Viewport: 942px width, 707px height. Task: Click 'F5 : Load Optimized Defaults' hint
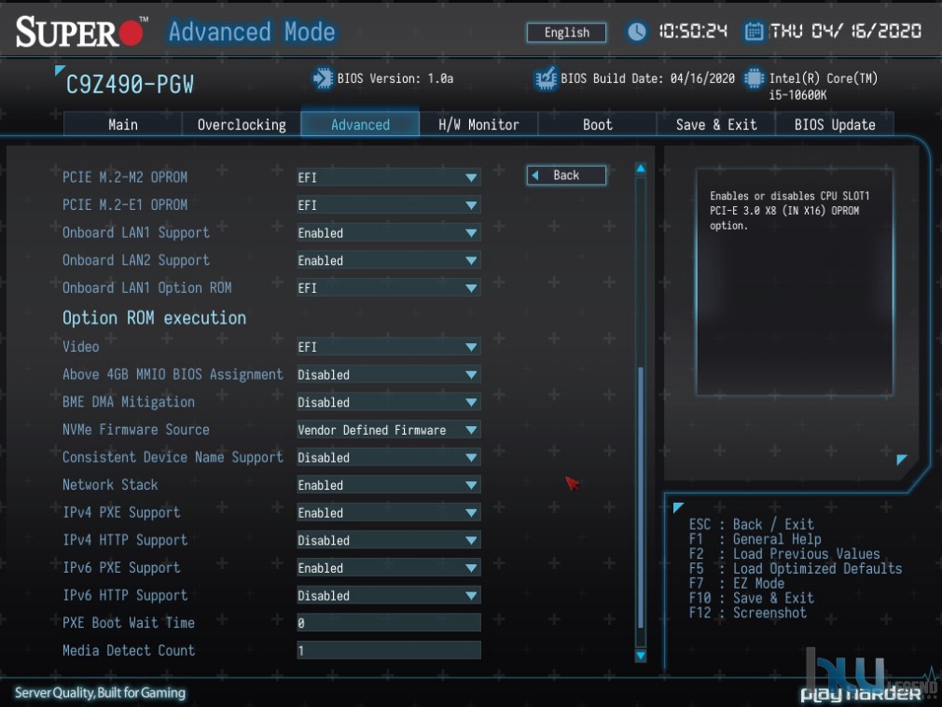(x=796, y=568)
